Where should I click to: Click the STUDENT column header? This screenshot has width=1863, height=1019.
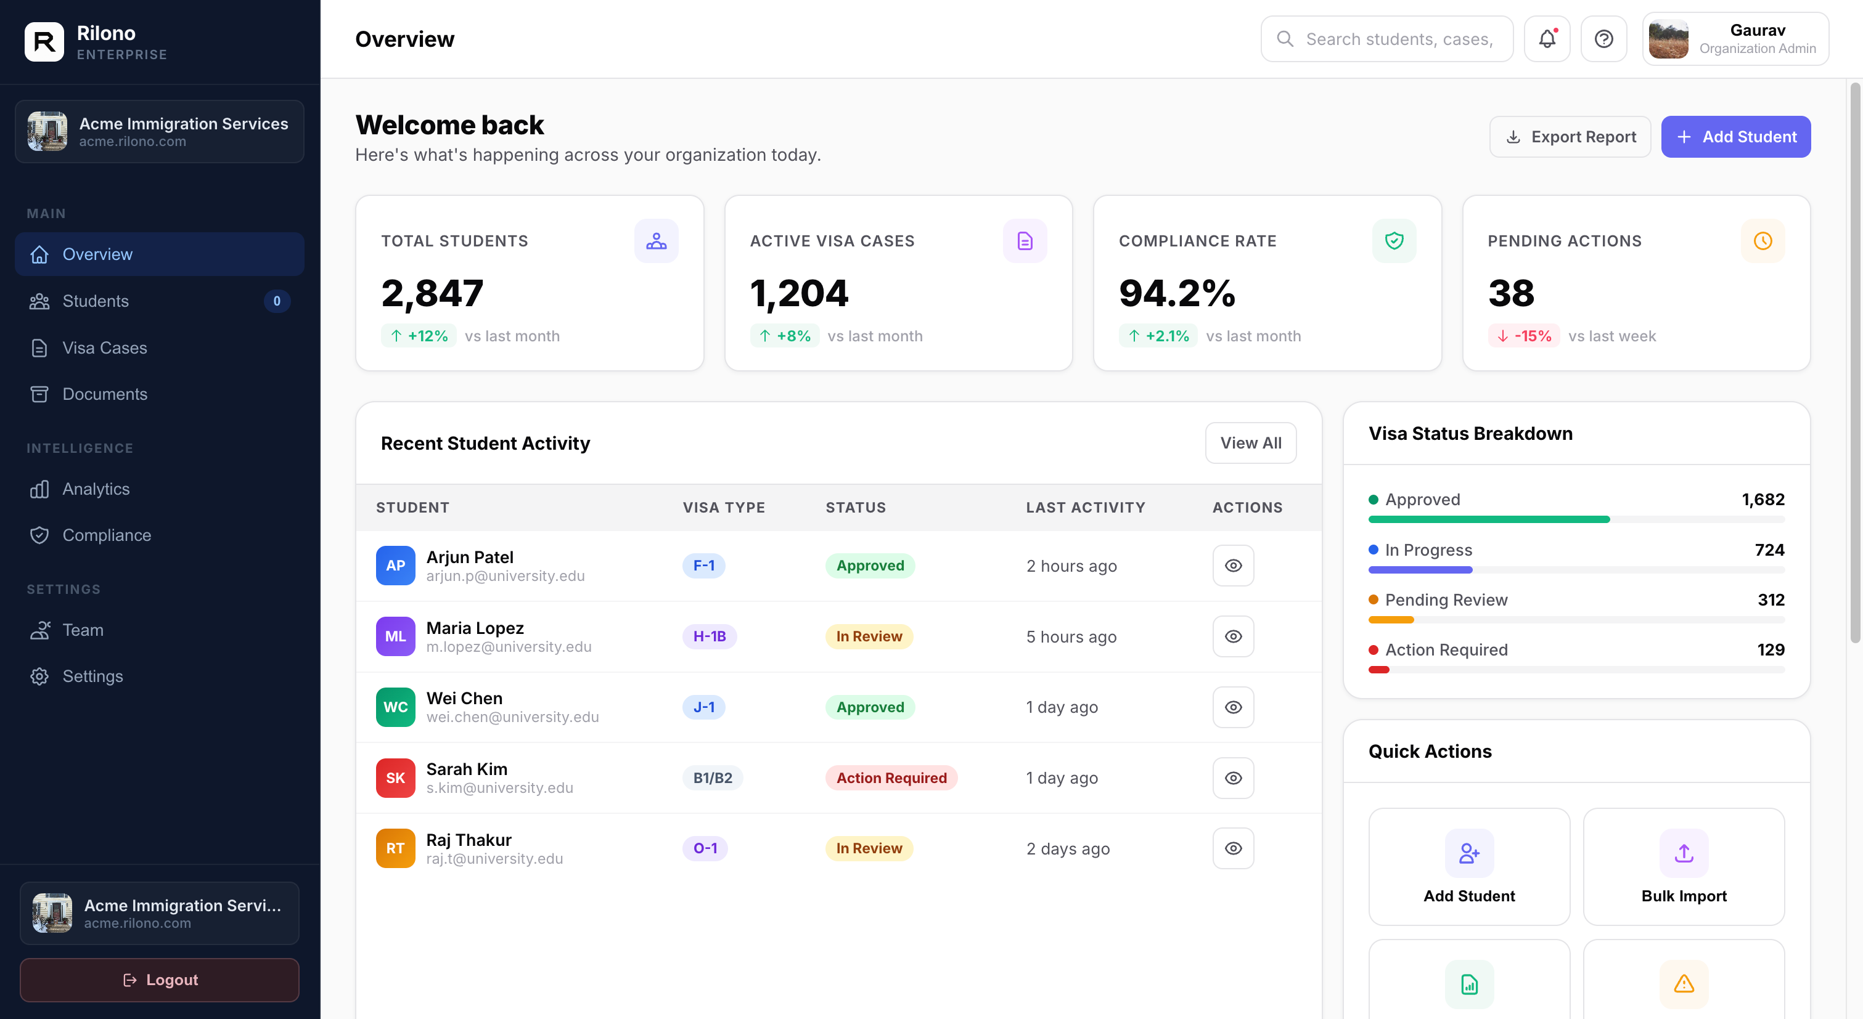point(412,507)
